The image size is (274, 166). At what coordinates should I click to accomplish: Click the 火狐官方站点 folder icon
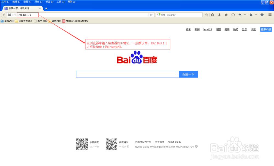[x=16, y=21]
